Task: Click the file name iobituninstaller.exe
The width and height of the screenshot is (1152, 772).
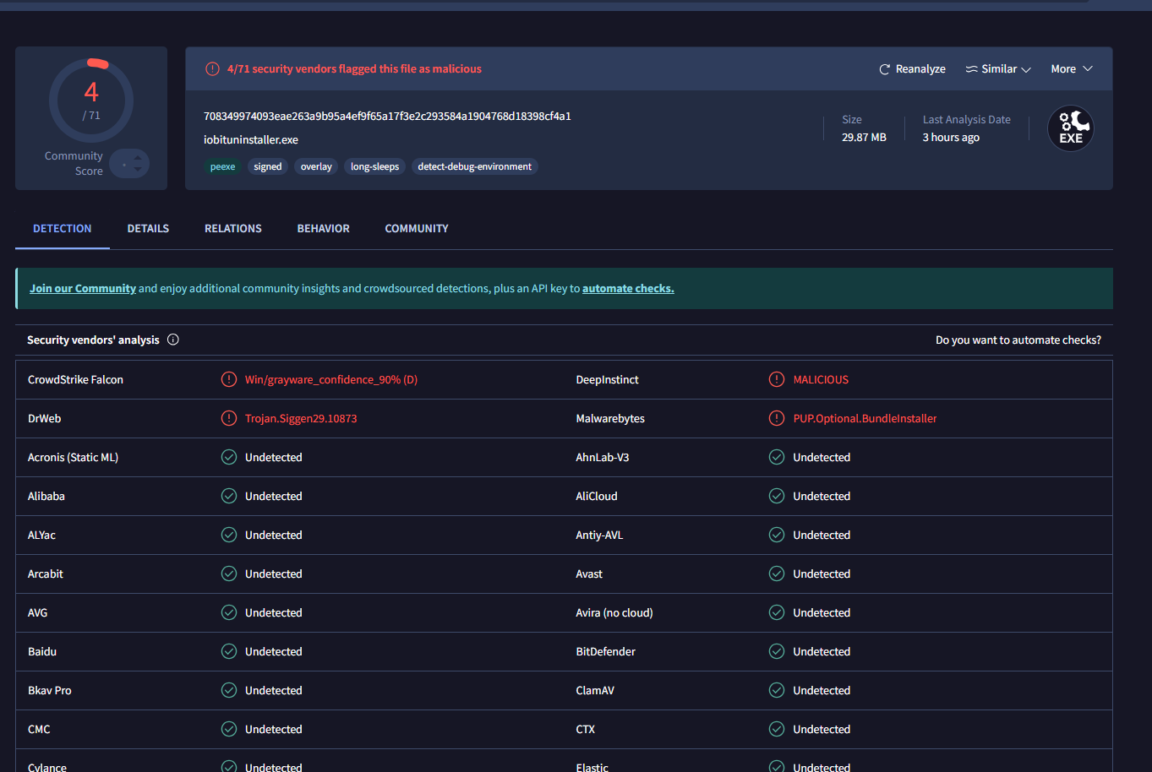Action: point(251,140)
